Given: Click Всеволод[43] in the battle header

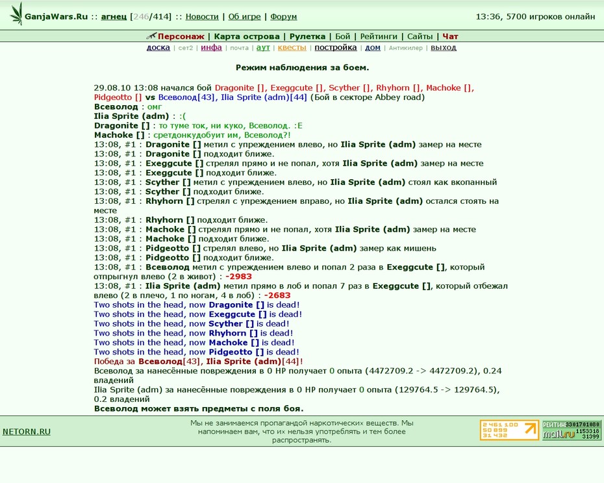Looking at the screenshot, I should pos(186,97).
